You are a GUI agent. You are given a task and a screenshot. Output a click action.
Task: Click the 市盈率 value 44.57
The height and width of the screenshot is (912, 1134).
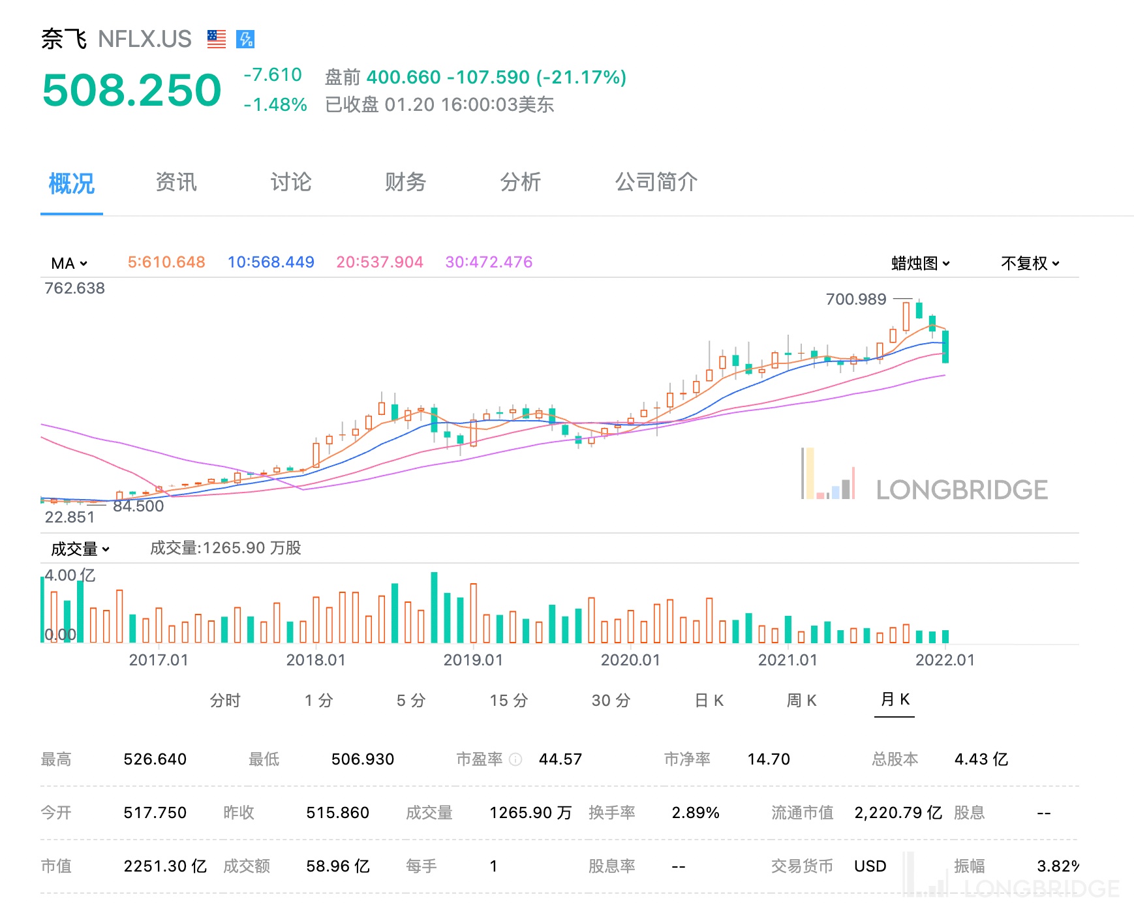click(x=560, y=759)
